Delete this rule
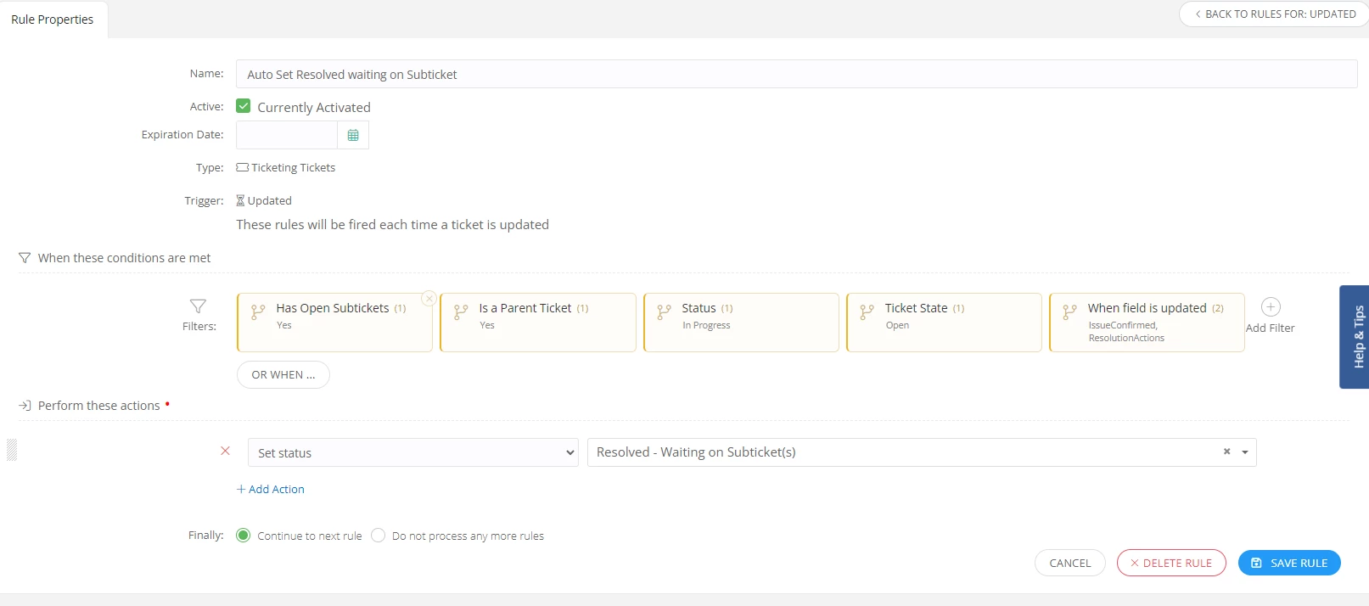Image resolution: width=1369 pixels, height=606 pixels. [1171, 563]
